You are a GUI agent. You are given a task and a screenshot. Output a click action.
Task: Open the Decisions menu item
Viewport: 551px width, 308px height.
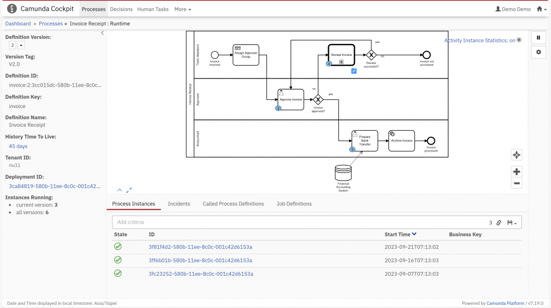pyautogui.click(x=121, y=9)
